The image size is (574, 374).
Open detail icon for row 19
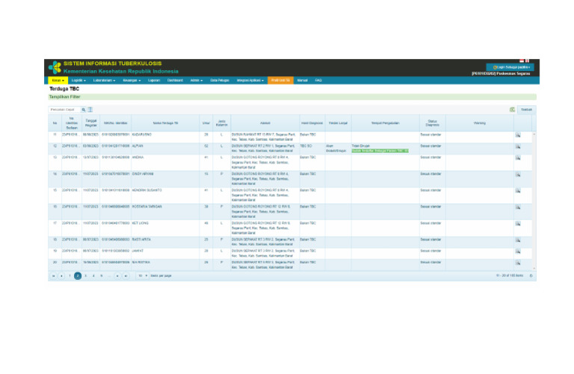[x=518, y=252]
